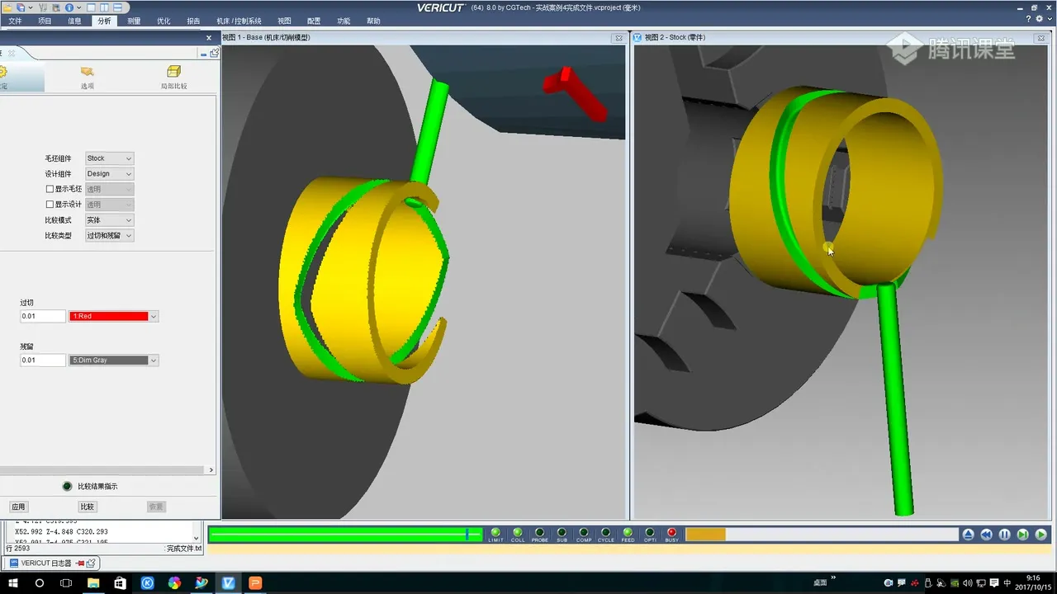1057x594 pixels.
Task: Click the 应用 button
Action: coord(18,507)
